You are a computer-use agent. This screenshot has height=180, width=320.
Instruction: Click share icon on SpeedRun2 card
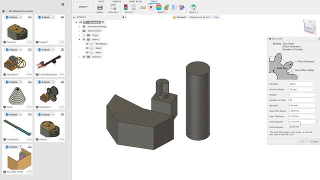pos(30,49)
